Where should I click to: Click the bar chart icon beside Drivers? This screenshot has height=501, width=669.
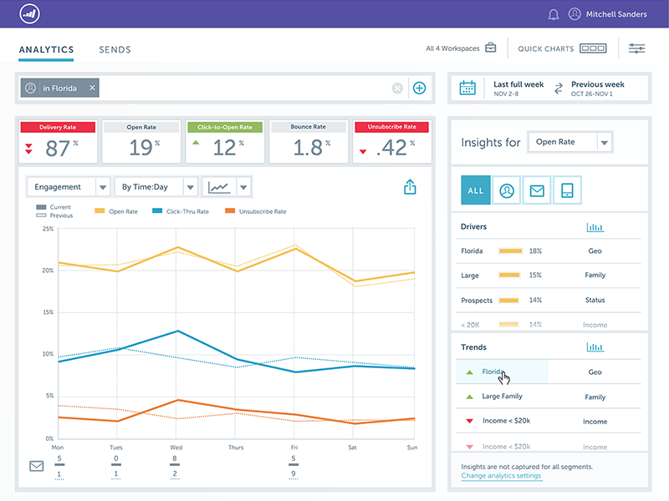pos(595,226)
